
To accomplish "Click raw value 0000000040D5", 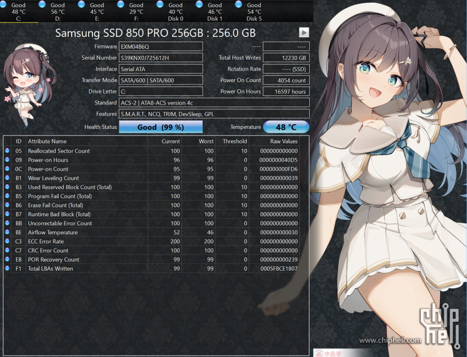I will click(278, 160).
